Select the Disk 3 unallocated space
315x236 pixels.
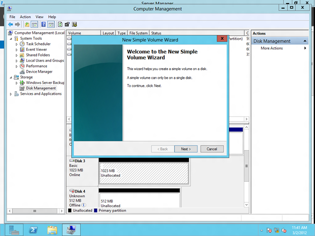pos(143,173)
